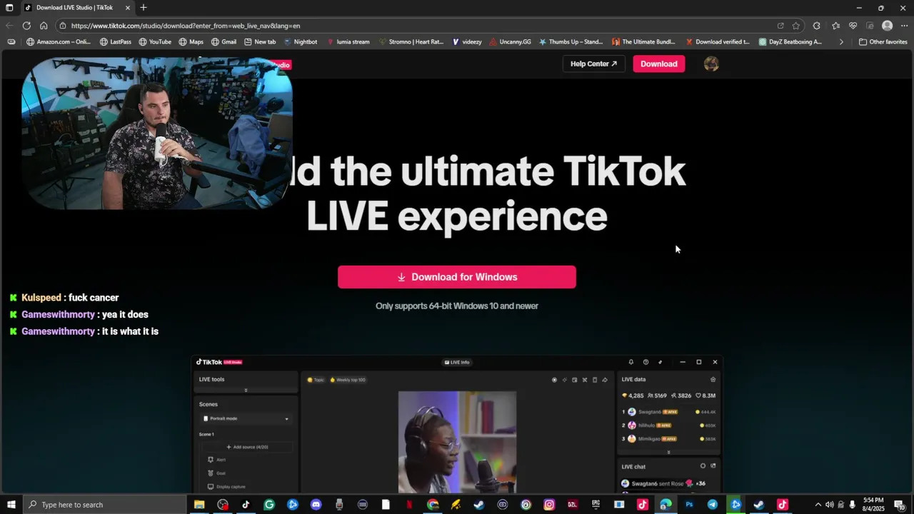Open the Edge profile avatar in the toolbar
914x514 pixels.
coord(887,26)
